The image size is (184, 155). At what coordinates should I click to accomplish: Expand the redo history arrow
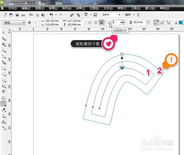(x=65, y=15)
